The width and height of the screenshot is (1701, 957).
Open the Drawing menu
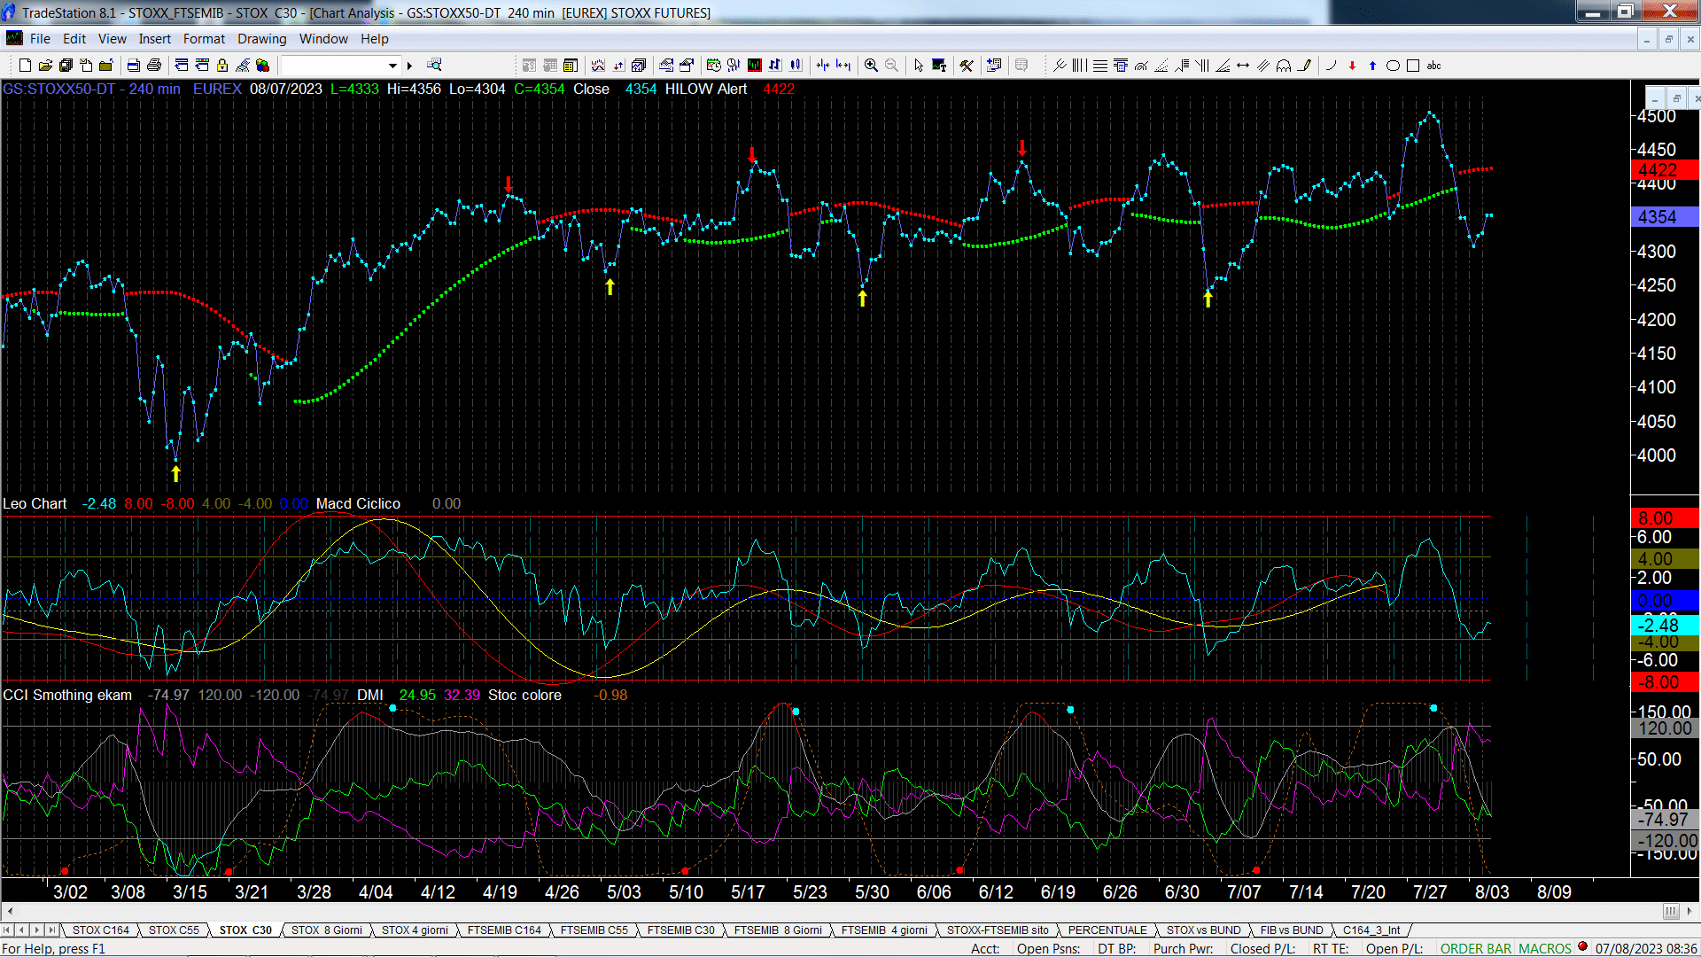(261, 39)
